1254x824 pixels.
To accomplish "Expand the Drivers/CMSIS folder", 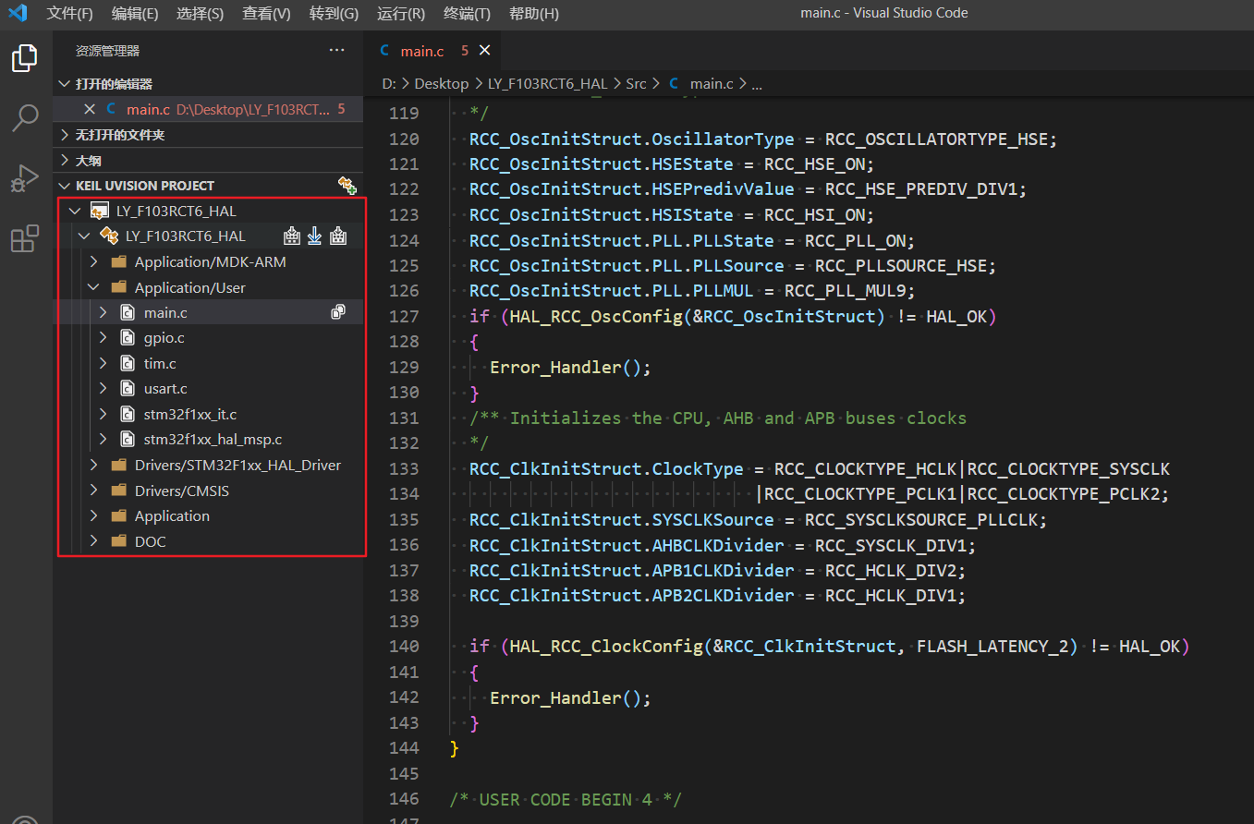I will click(181, 491).
